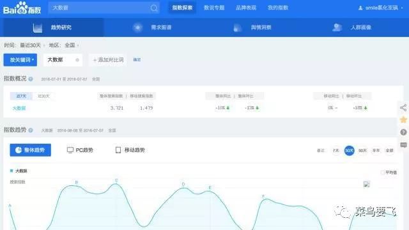409x230 pixels.
Task: Open the 指数探索 navigation item
Action: [x=182, y=8]
